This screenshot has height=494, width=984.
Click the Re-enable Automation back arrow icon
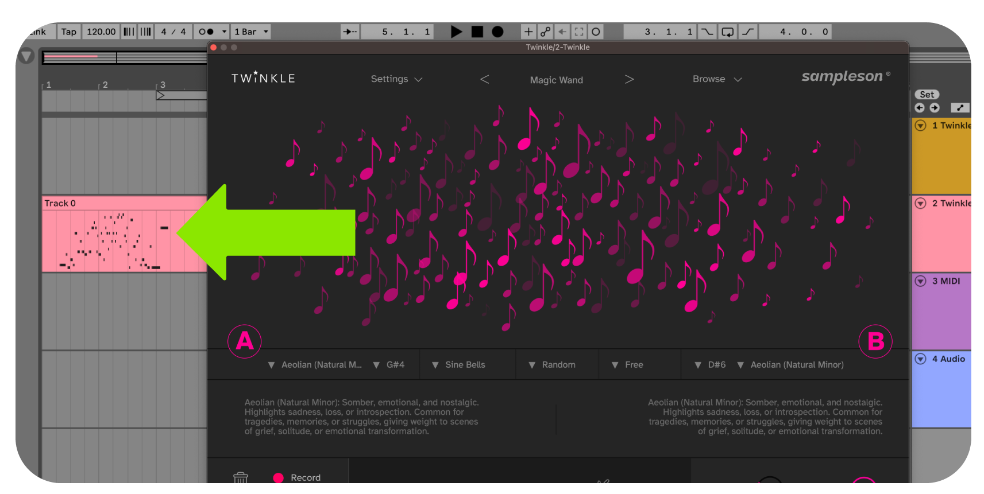coord(562,32)
